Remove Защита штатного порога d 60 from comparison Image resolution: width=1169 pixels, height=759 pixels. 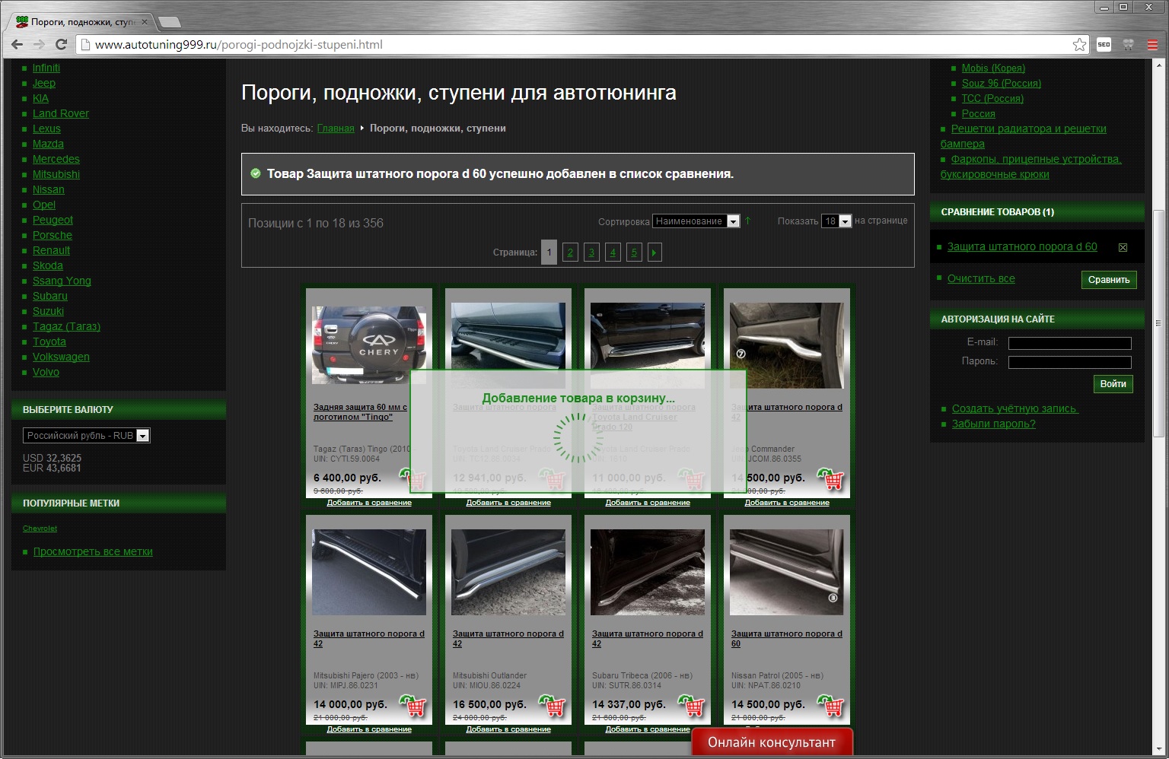[x=1123, y=247]
